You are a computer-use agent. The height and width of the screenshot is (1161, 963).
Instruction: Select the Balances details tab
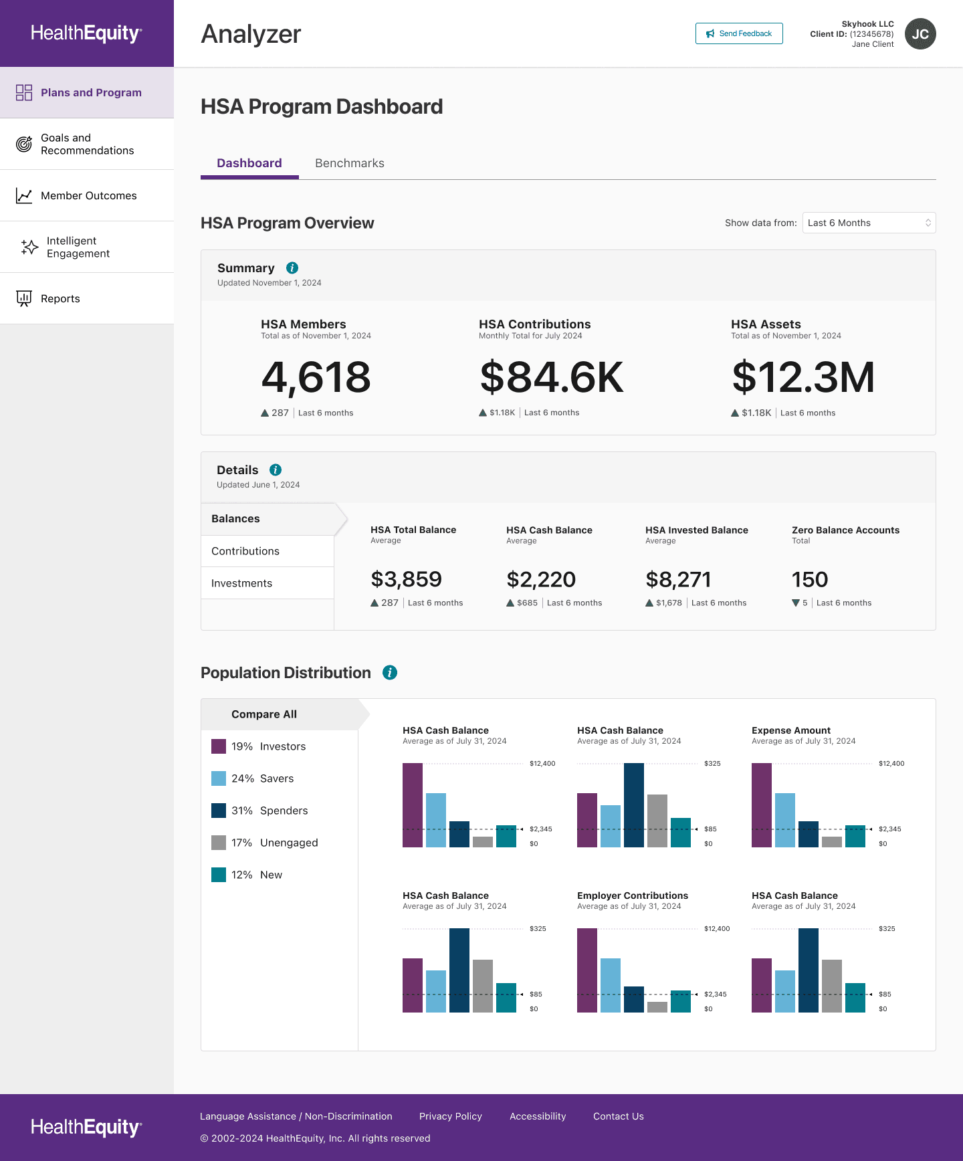pyautogui.click(x=267, y=519)
